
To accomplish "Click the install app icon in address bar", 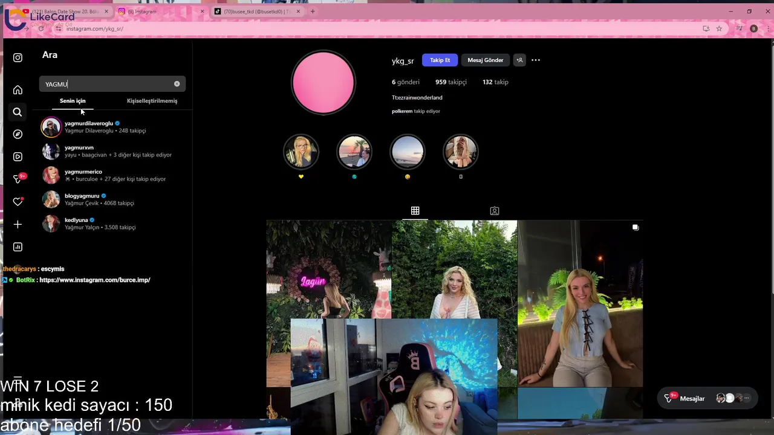I will click(706, 28).
